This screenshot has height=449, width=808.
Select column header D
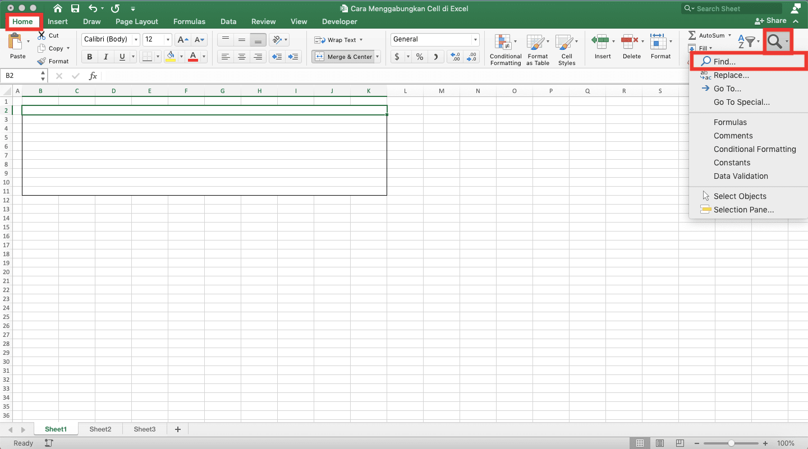(113, 91)
